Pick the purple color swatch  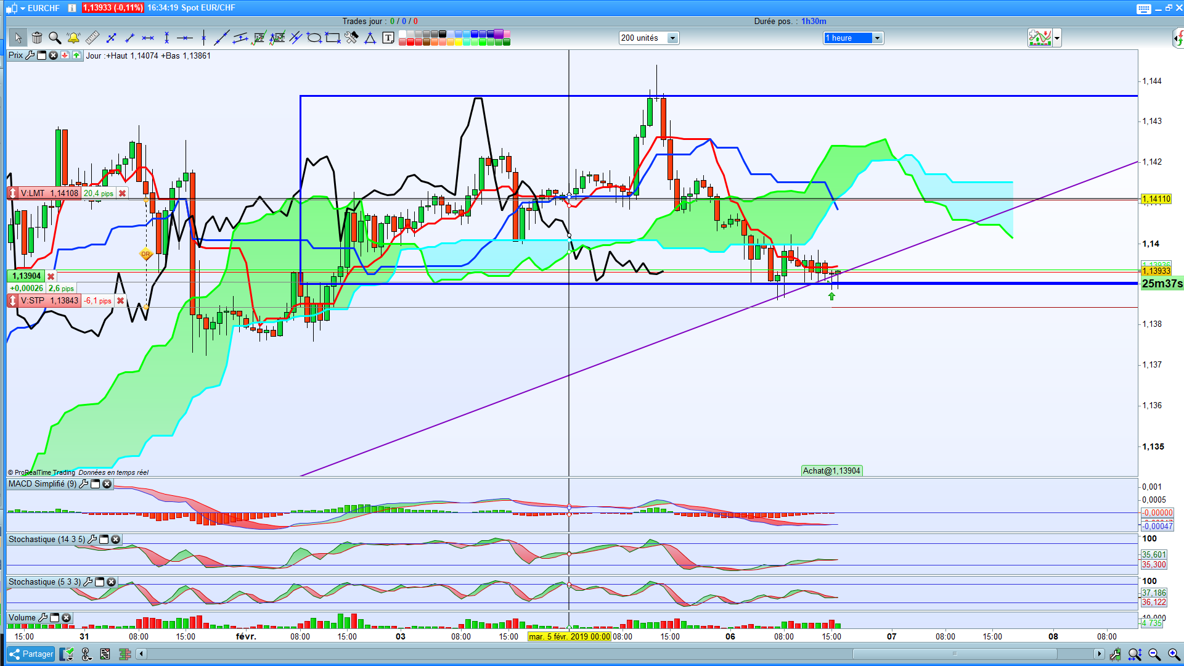point(499,34)
